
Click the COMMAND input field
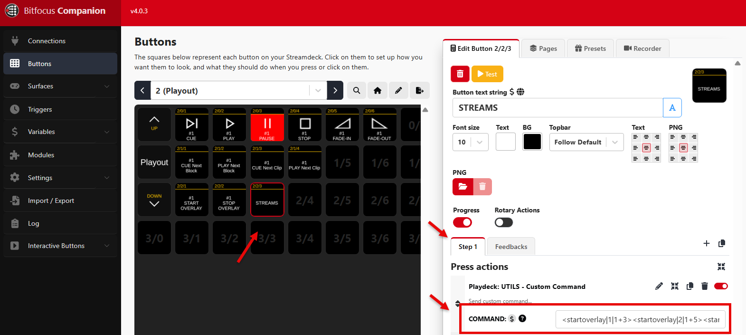coord(641,319)
